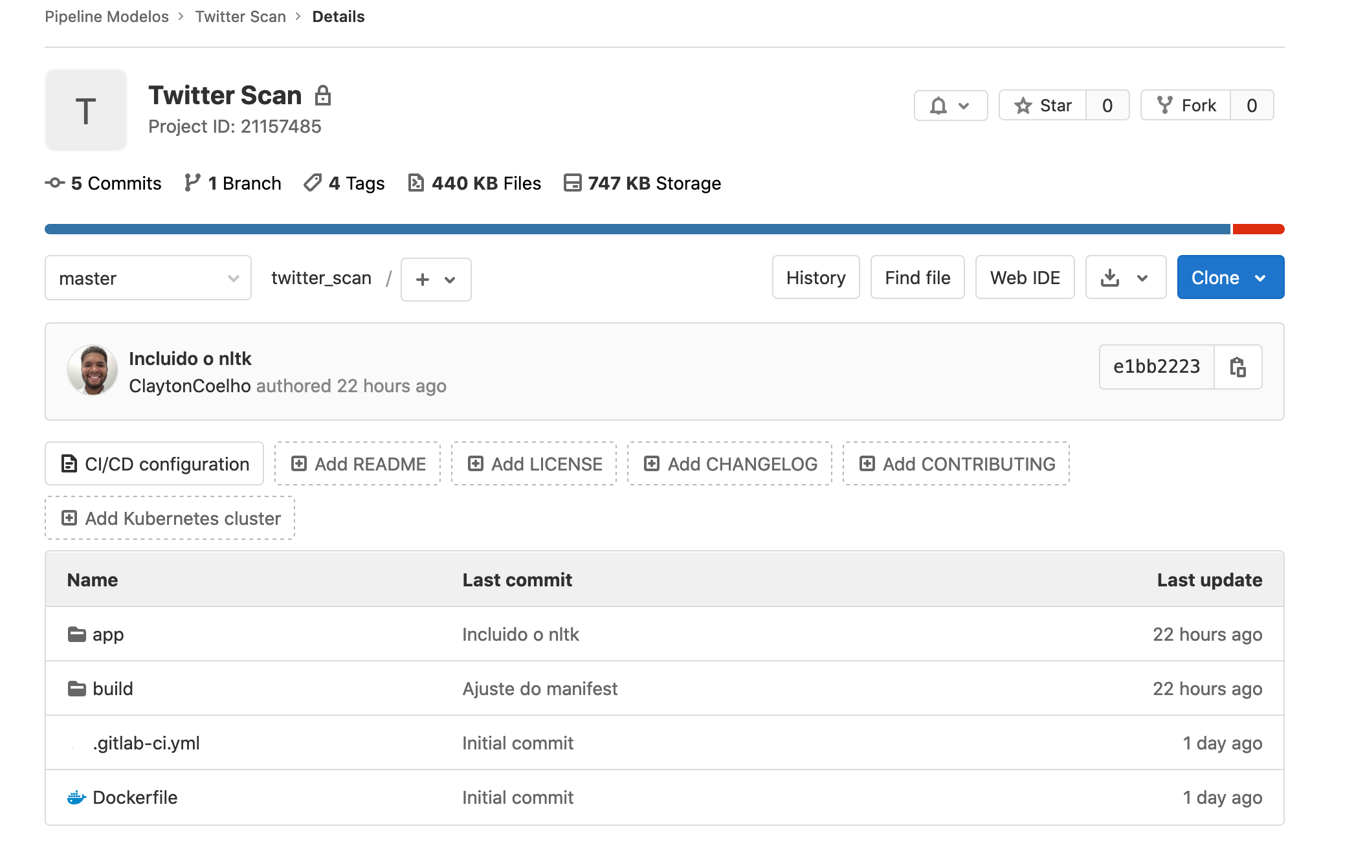Image resolution: width=1354 pixels, height=853 pixels.
Task: Expand the Clone dropdown
Action: point(1230,278)
